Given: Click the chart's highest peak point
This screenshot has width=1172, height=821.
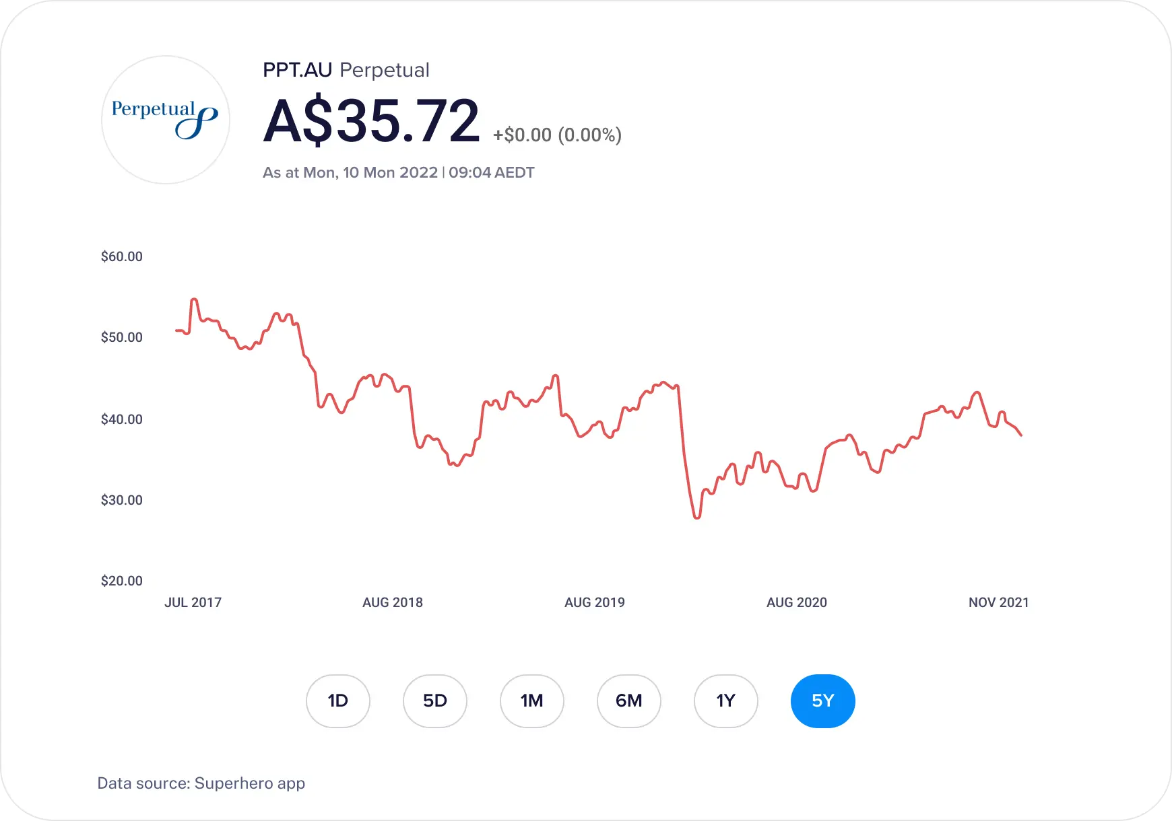Looking at the screenshot, I should point(194,299).
